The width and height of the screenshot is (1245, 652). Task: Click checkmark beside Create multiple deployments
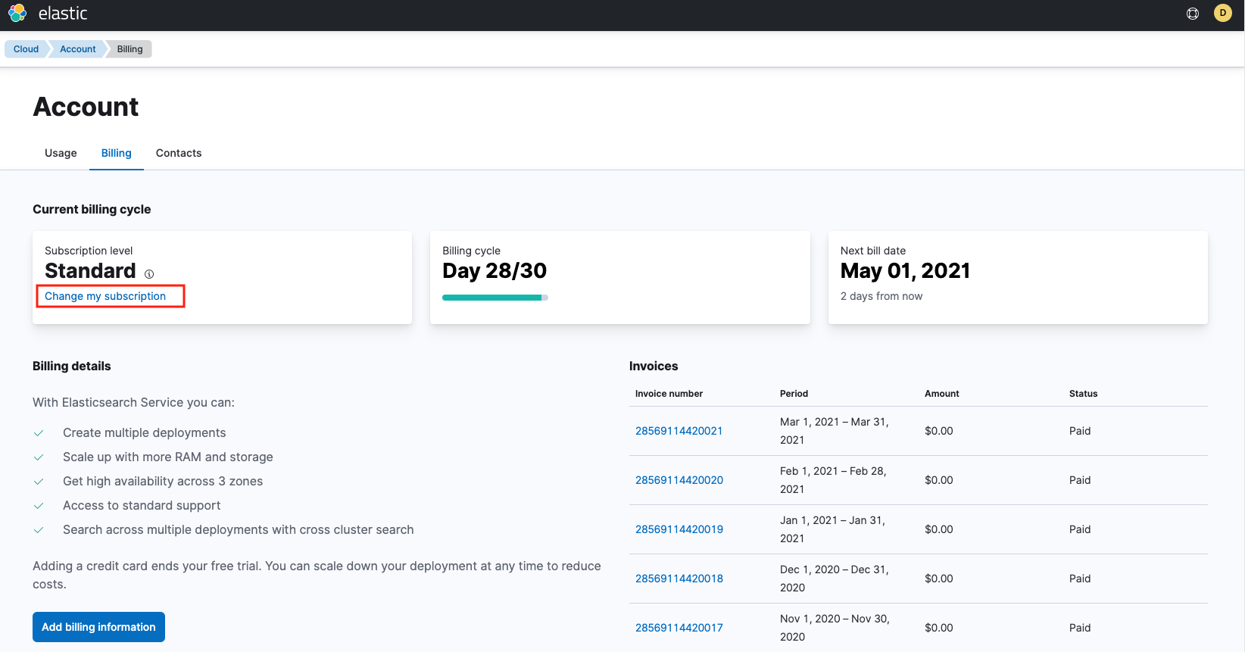pos(39,433)
